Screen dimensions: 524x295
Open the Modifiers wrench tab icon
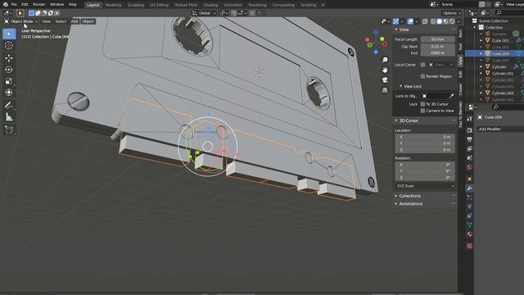pyautogui.click(x=469, y=188)
